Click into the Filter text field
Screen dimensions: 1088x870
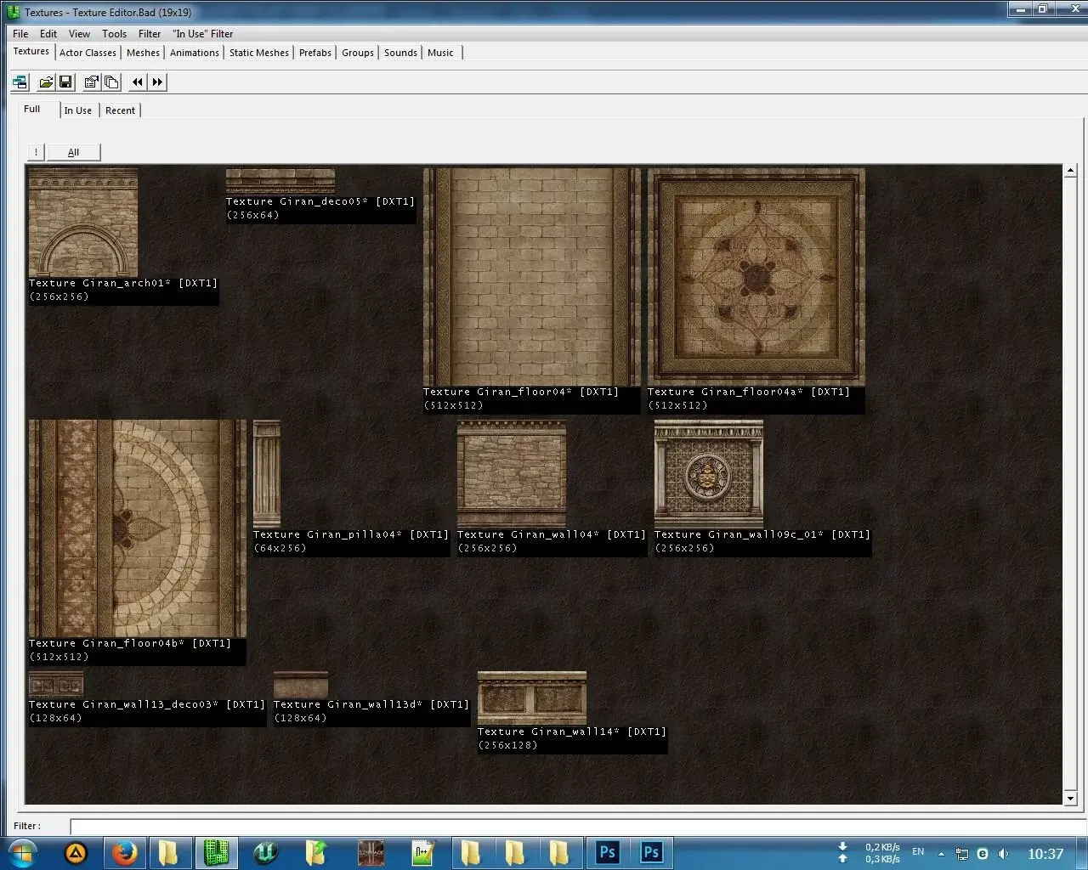[x=578, y=826]
